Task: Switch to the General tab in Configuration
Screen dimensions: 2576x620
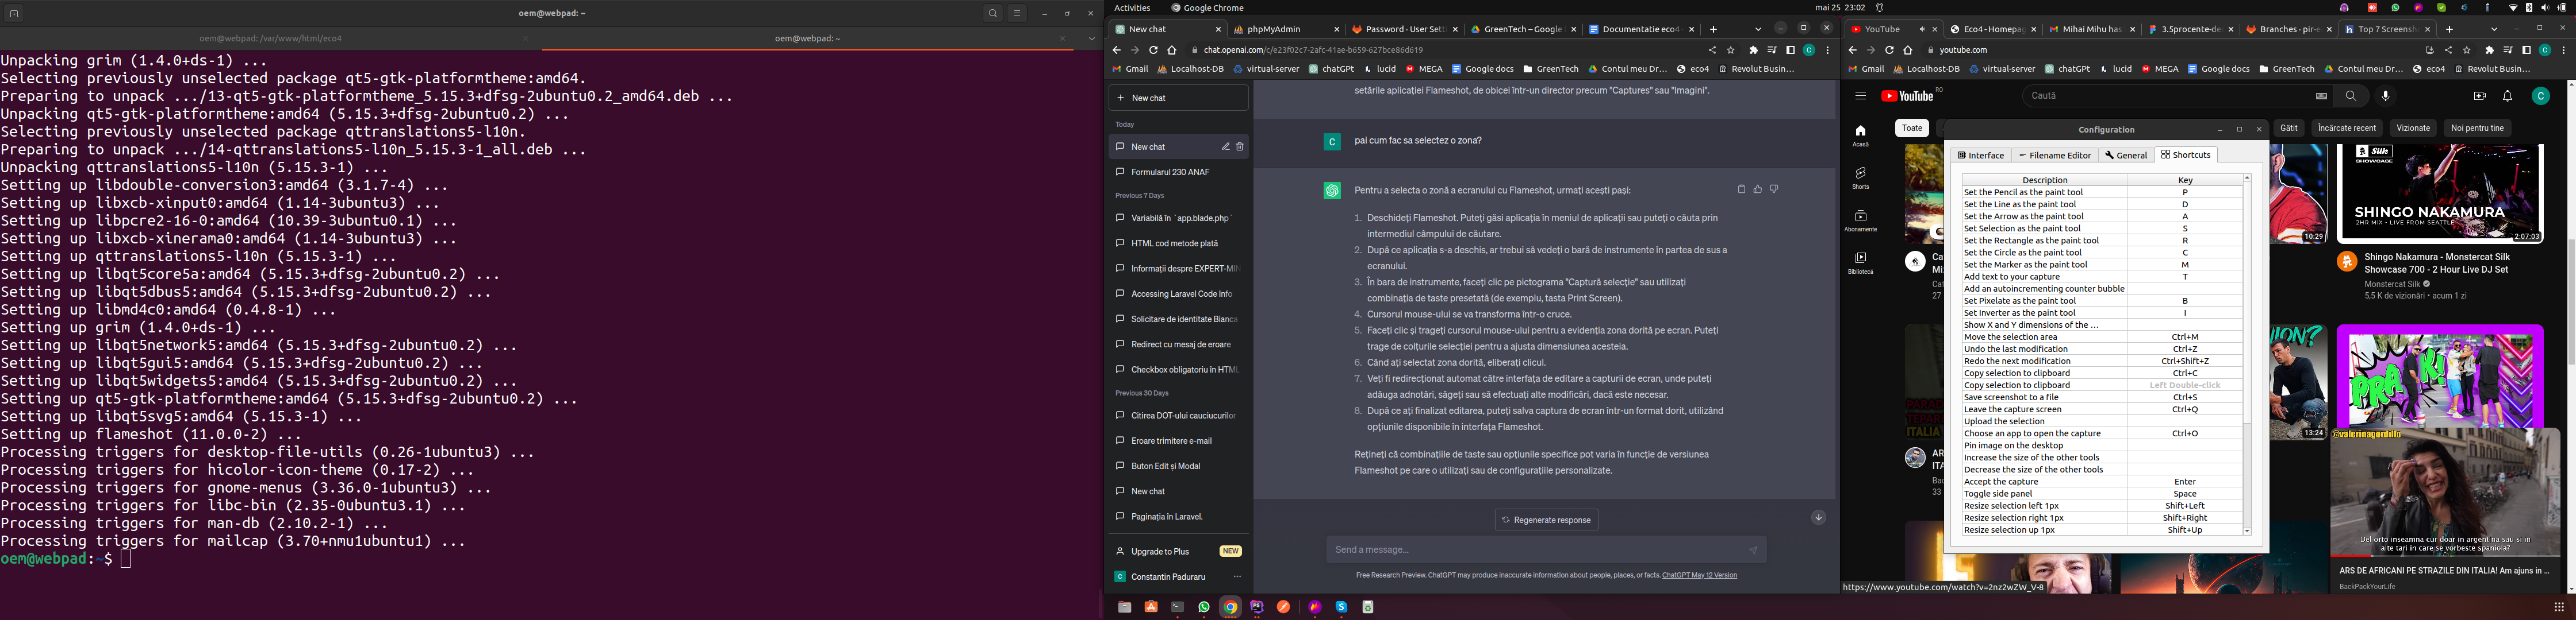Action: [x=2125, y=155]
